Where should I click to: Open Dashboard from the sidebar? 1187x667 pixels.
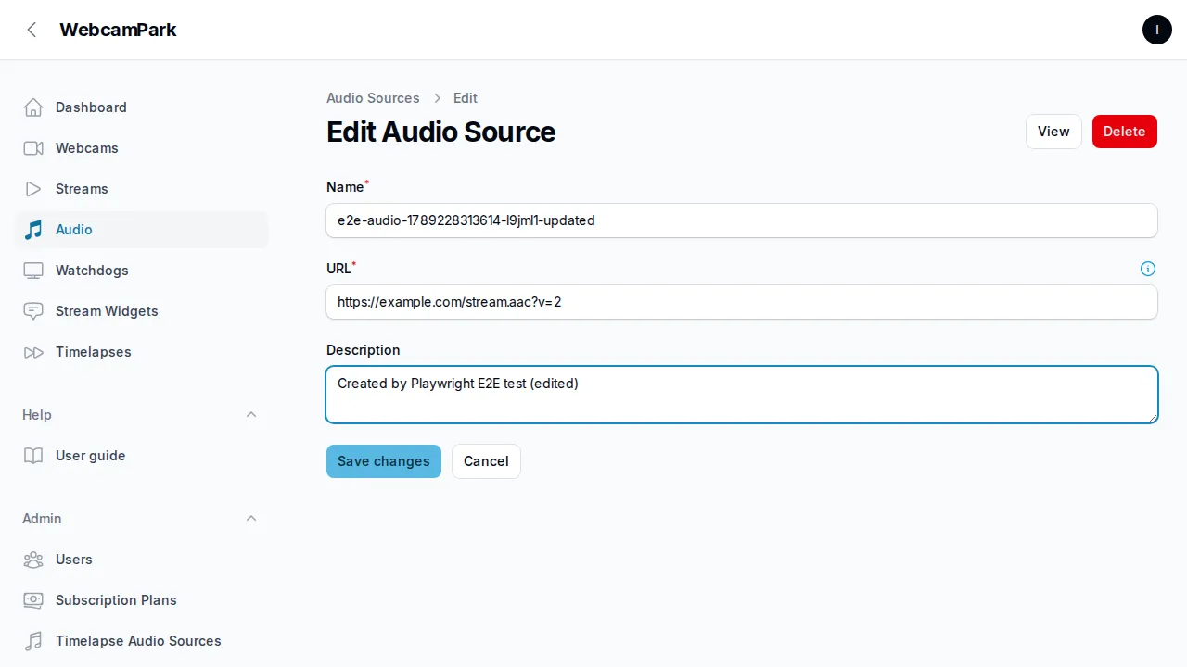pyautogui.click(x=141, y=107)
